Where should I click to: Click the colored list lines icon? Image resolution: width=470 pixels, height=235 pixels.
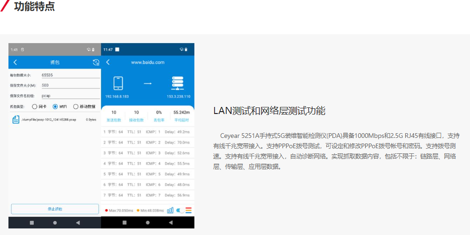click(188, 211)
